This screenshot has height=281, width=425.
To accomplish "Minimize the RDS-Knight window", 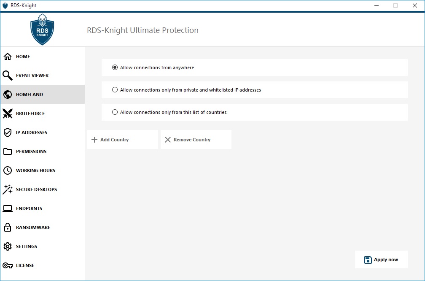I will click(377, 5).
